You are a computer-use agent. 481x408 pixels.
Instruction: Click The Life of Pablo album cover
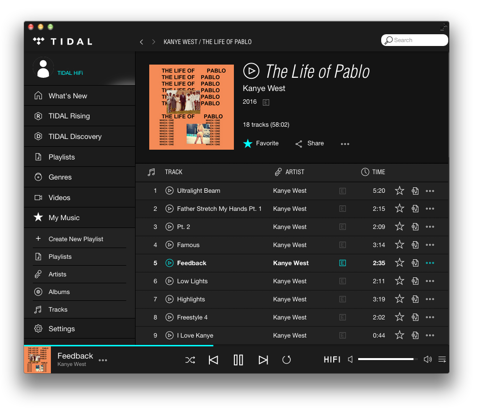click(x=191, y=107)
